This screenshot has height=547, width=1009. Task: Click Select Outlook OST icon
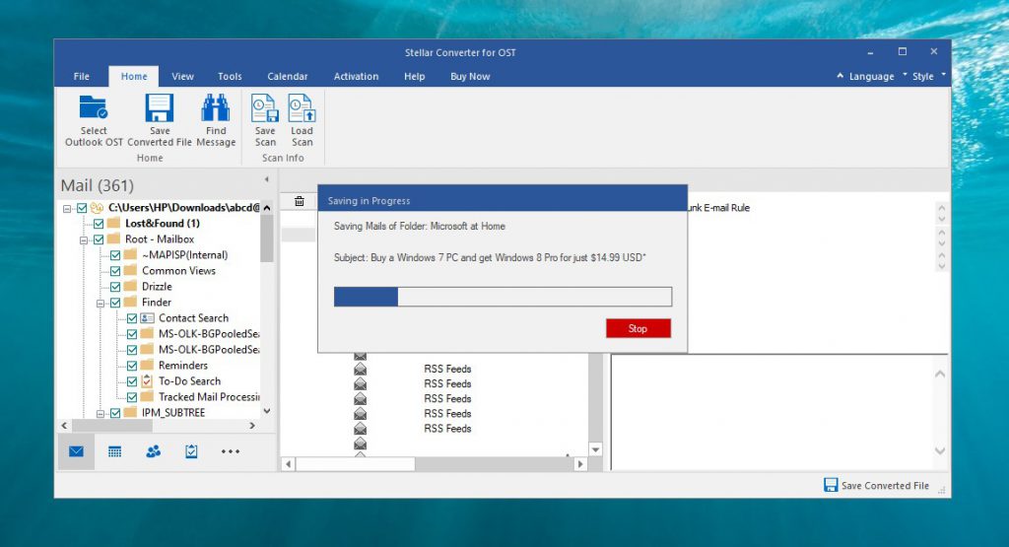point(94,107)
